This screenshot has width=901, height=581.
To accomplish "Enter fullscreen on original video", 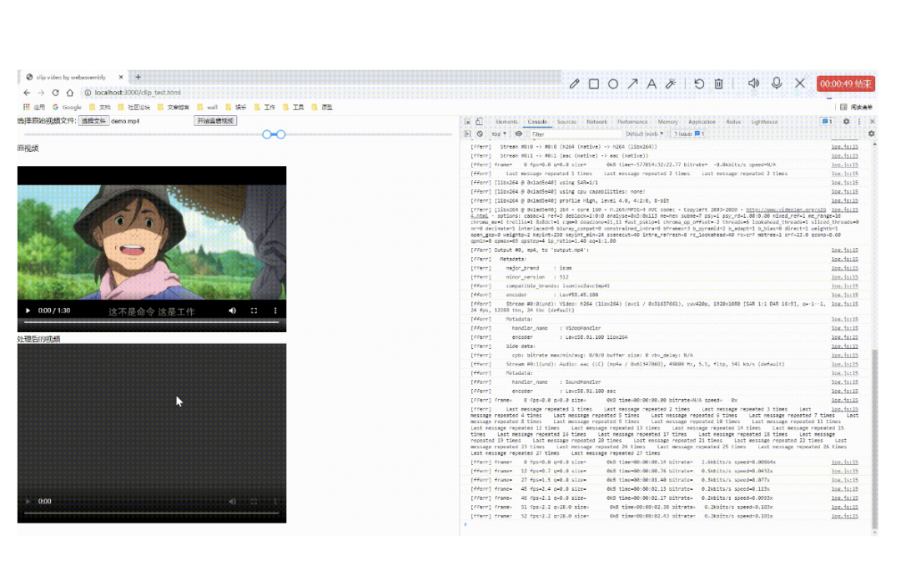I will [254, 311].
